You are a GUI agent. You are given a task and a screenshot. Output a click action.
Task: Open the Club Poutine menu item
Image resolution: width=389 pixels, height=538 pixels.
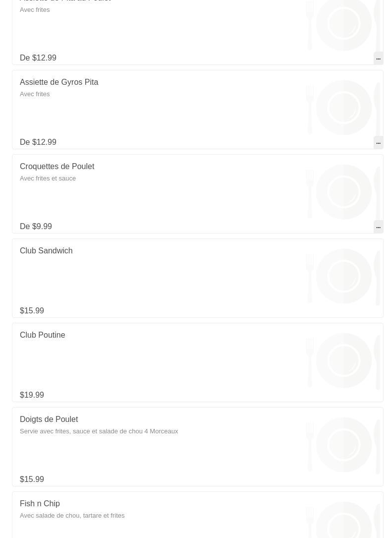tap(198, 362)
